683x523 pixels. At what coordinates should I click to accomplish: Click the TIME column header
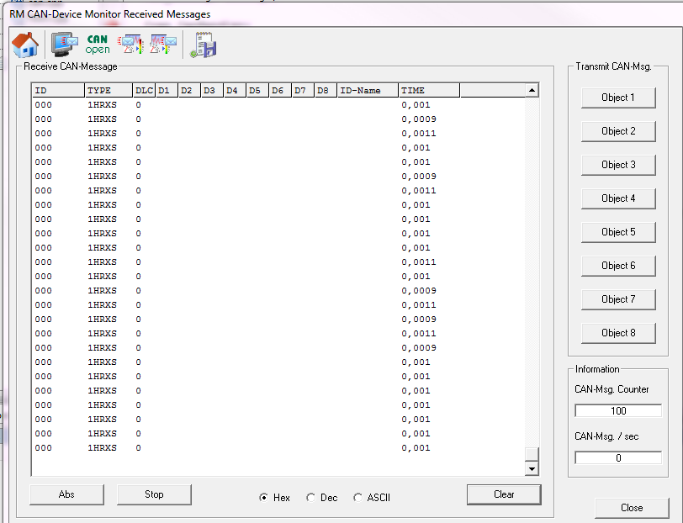(428, 90)
